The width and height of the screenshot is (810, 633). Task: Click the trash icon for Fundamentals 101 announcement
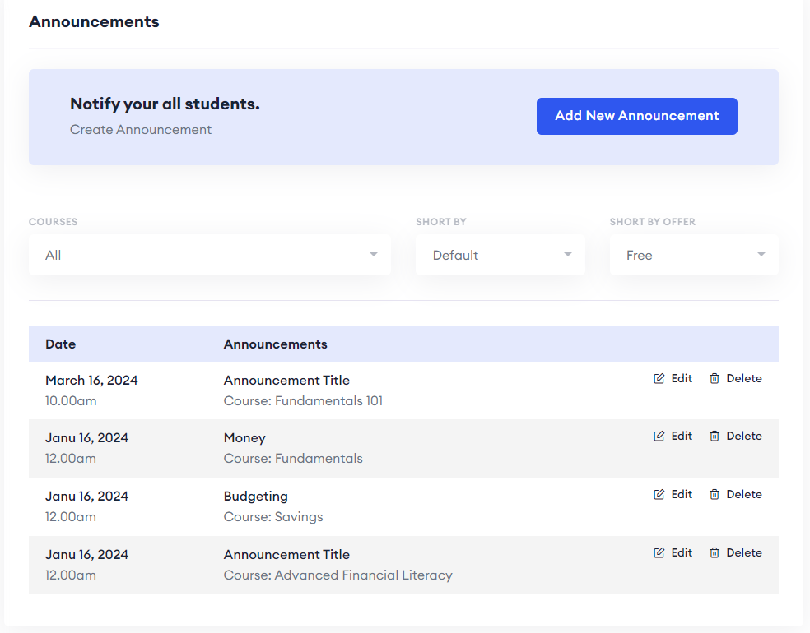coord(715,378)
